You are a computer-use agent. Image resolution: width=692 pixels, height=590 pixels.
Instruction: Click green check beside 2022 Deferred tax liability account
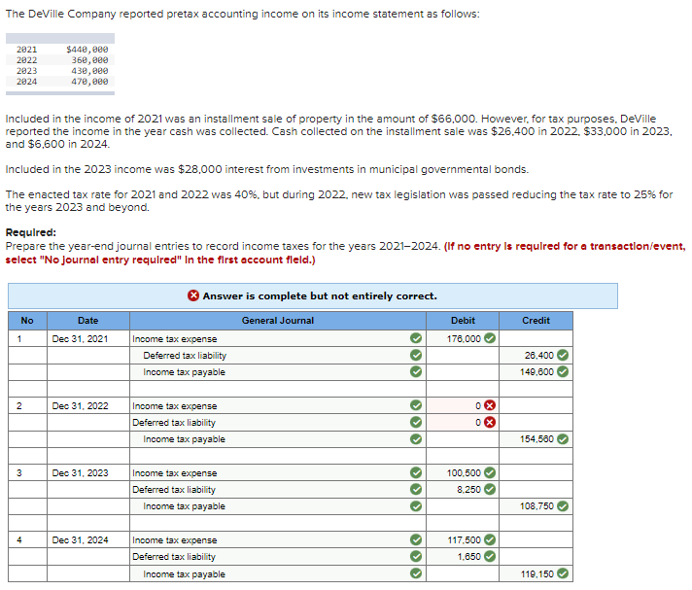pos(415,422)
